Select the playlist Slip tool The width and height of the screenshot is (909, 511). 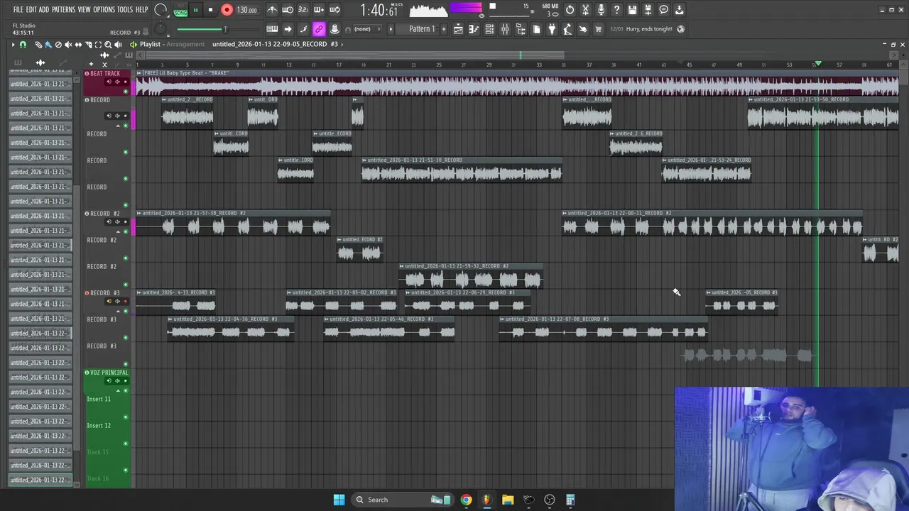tap(78, 45)
